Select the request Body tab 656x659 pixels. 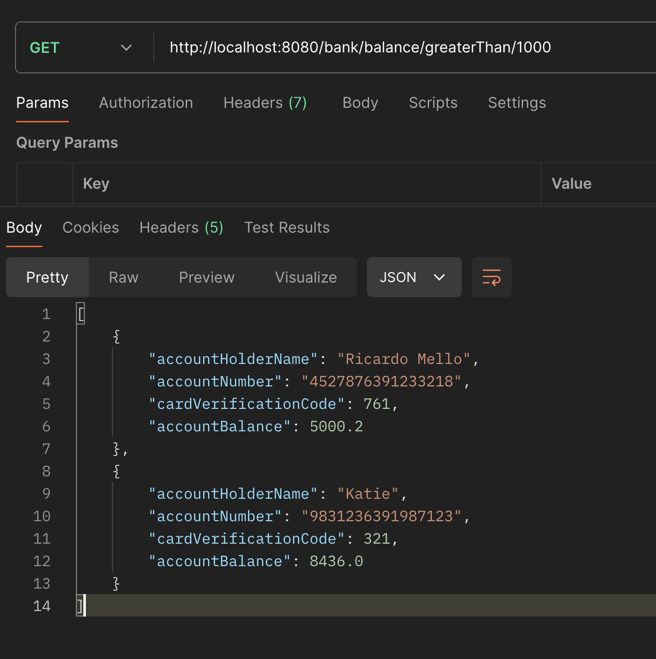[360, 103]
